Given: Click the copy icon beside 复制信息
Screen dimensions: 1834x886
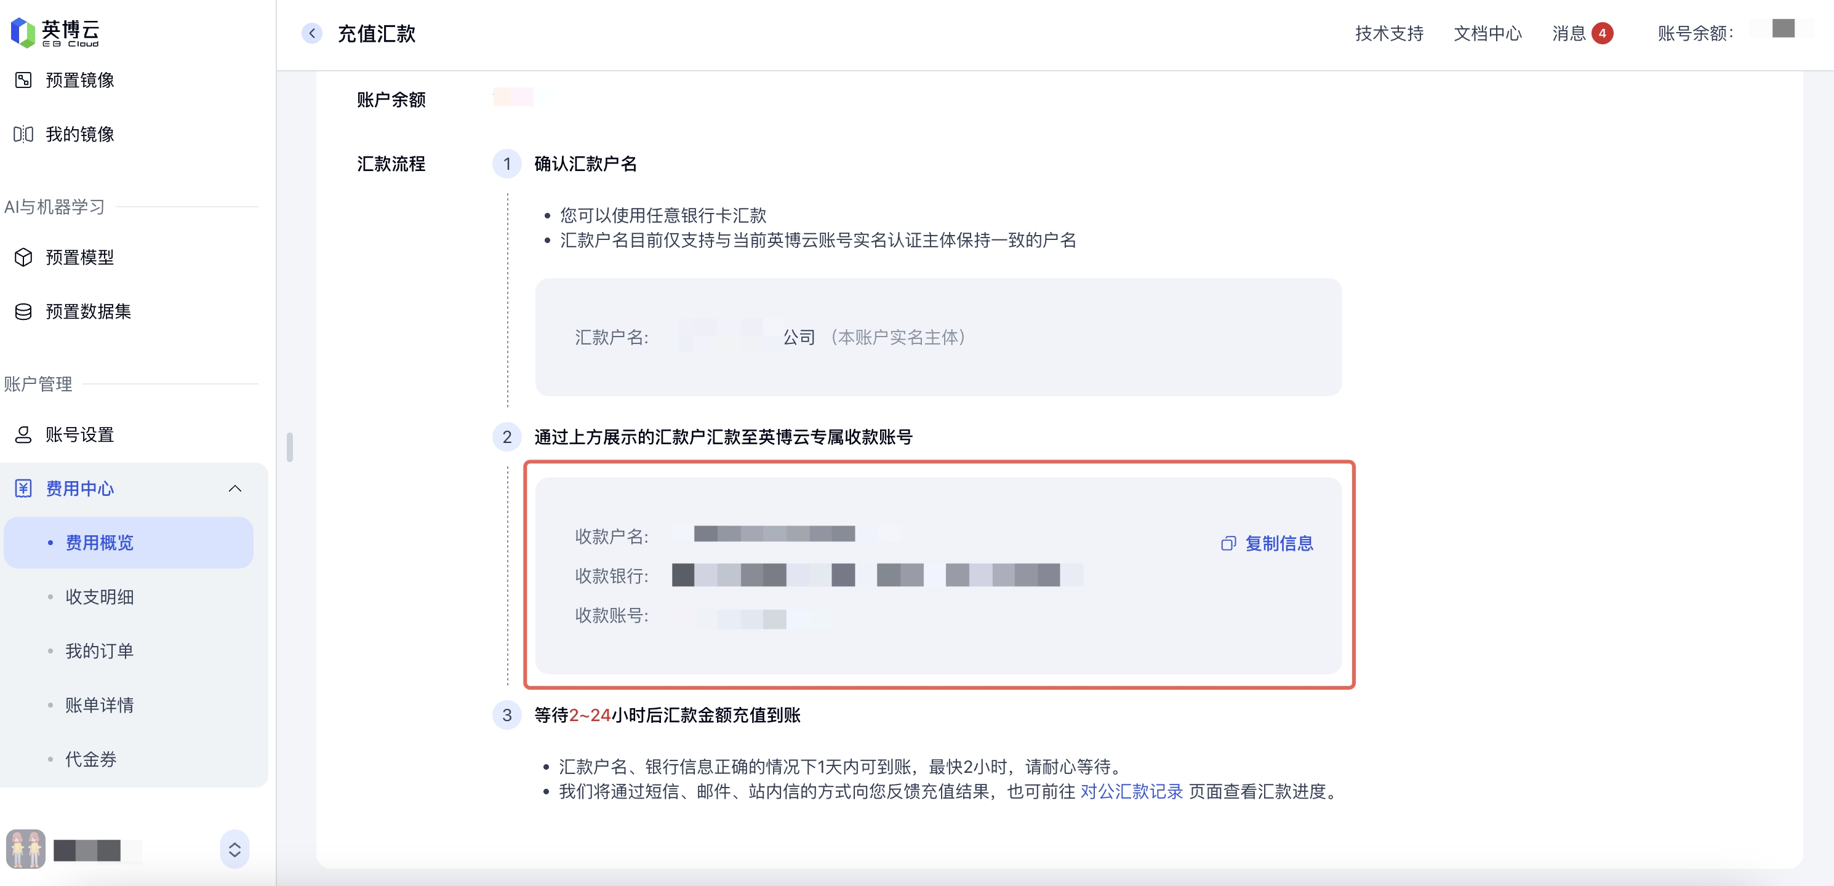Looking at the screenshot, I should (1228, 544).
